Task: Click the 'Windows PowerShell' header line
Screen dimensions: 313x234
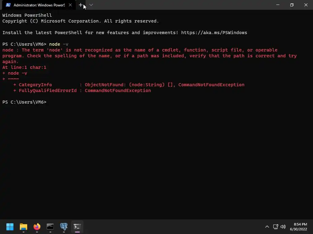Action: coord(27,15)
